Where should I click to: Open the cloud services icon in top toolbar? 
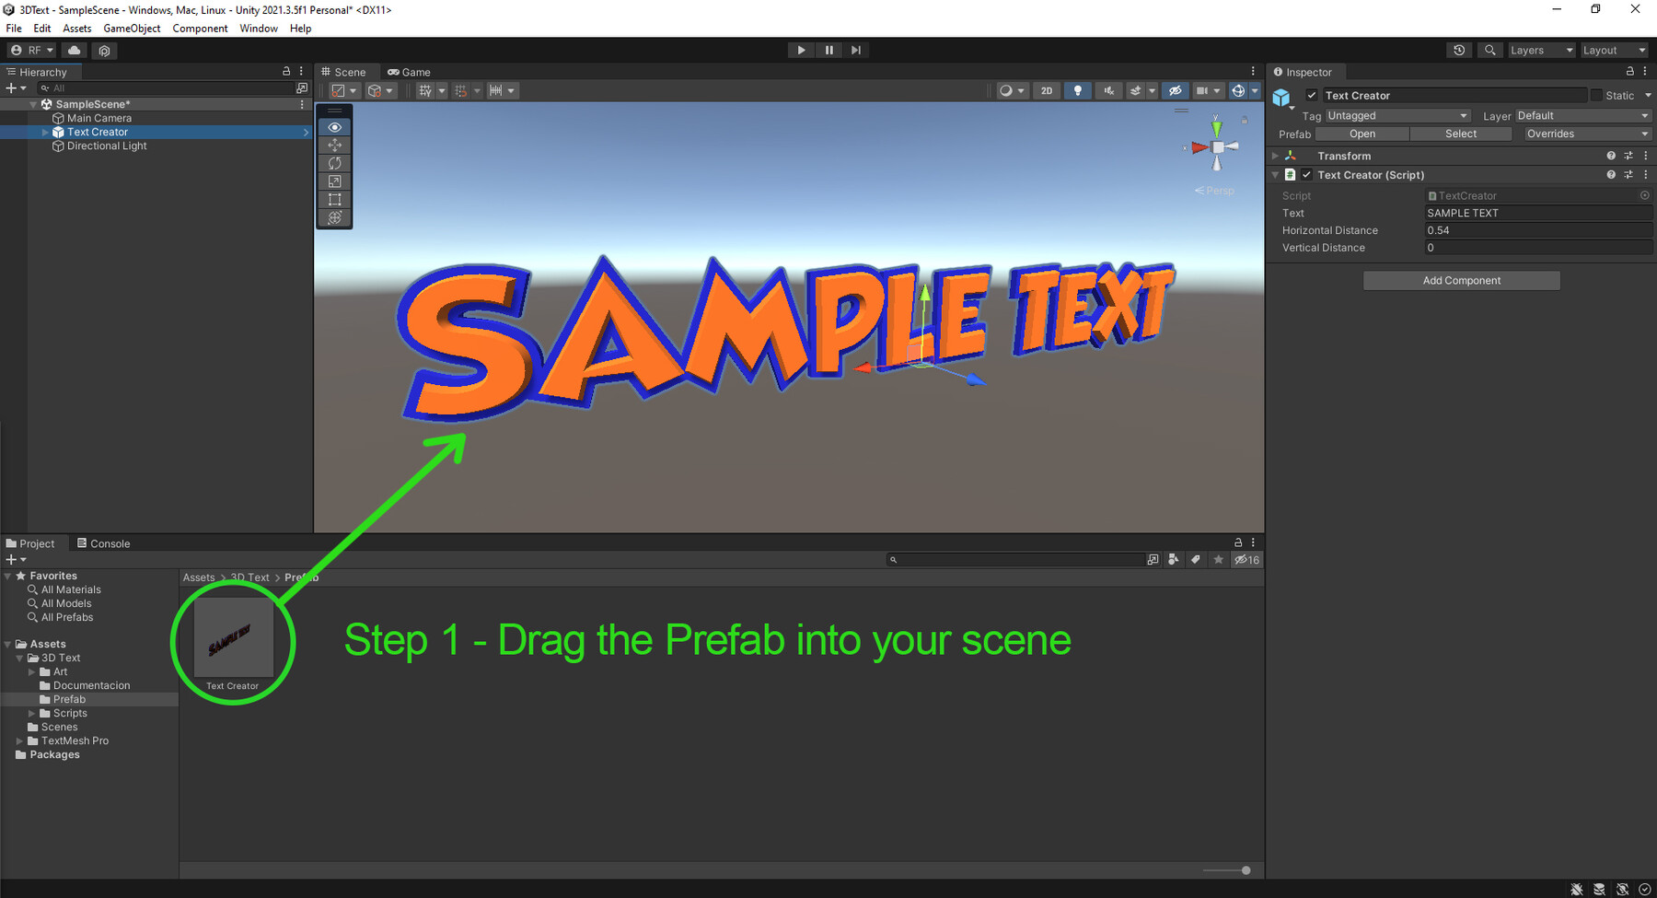click(x=75, y=51)
